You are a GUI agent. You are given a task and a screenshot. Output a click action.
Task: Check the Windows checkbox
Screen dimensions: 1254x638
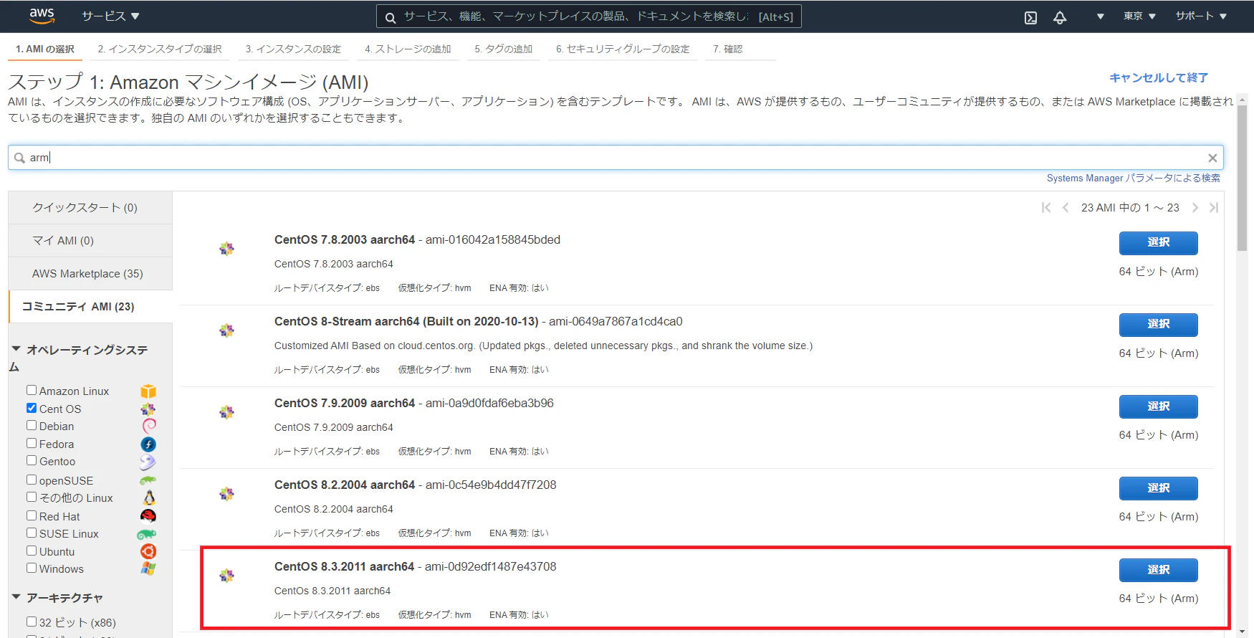pos(32,568)
